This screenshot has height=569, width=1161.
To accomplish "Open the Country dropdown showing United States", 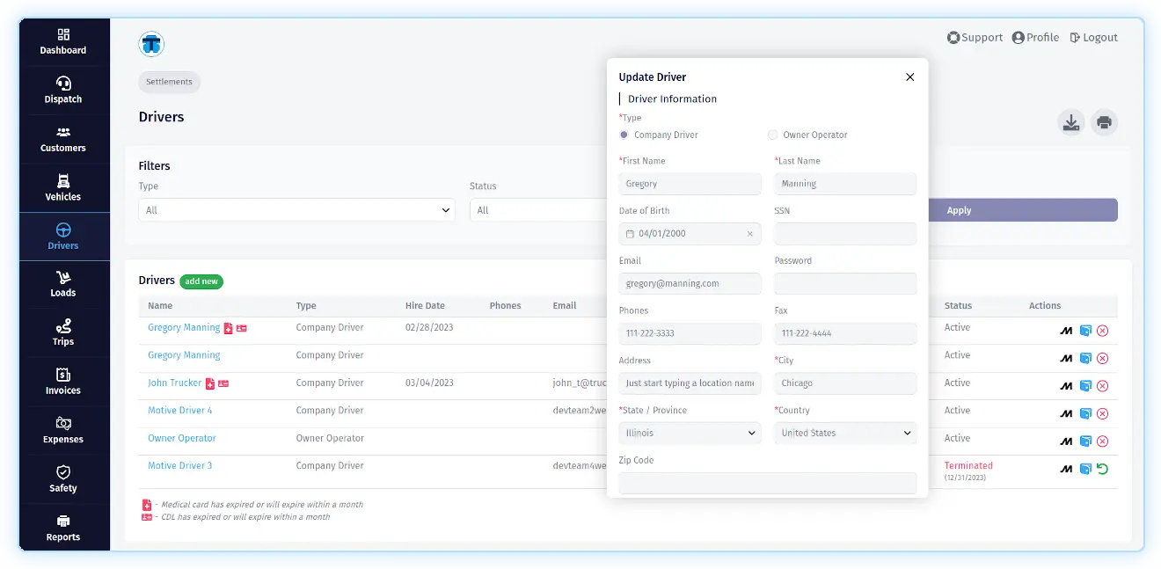I will pyautogui.click(x=845, y=434).
